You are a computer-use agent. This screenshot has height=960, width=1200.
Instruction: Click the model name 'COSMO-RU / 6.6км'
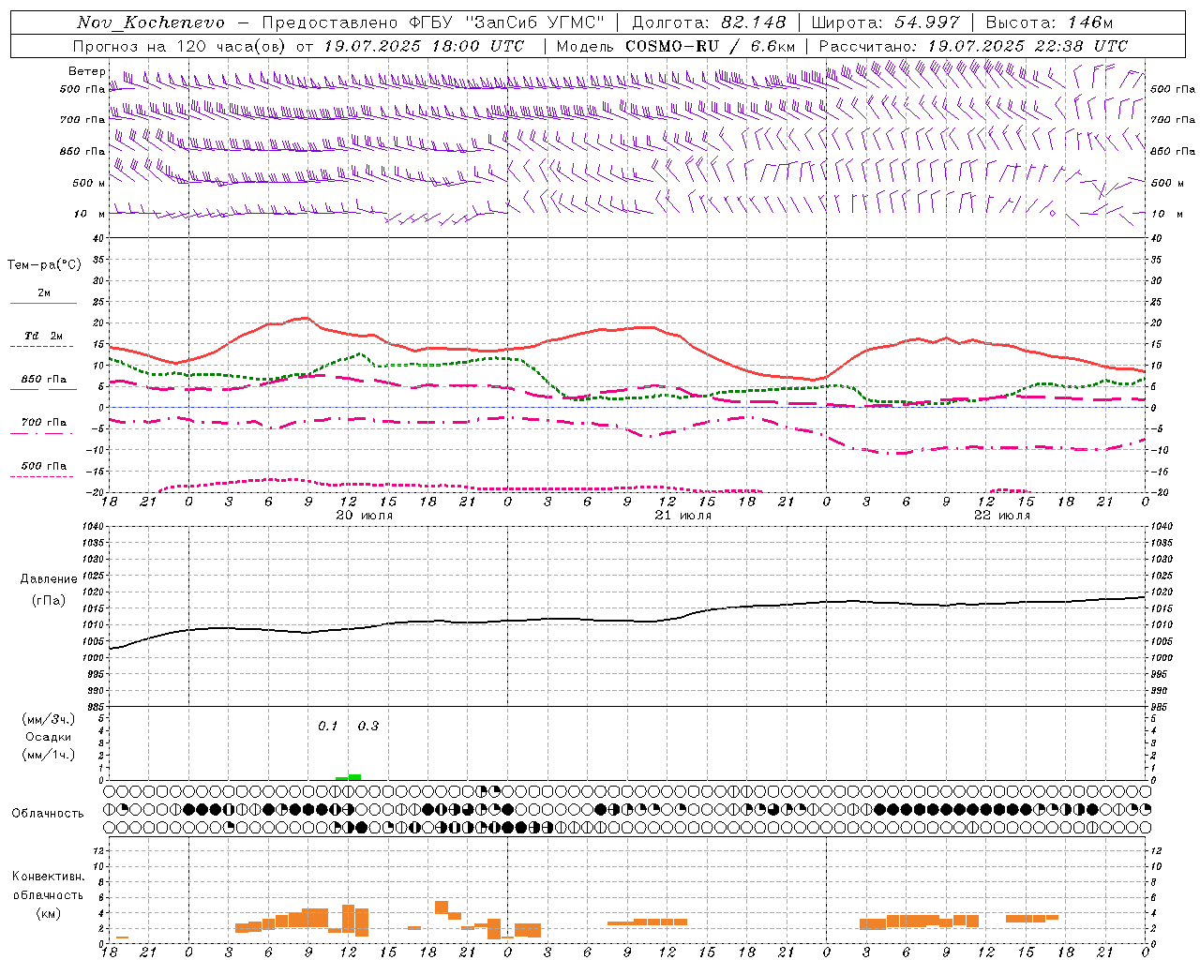(x=710, y=46)
